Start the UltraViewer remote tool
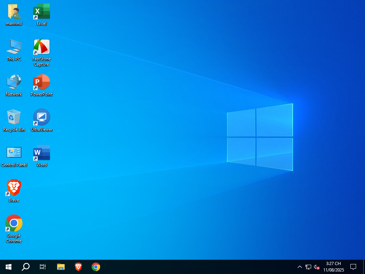Image resolution: width=365 pixels, height=274 pixels. 41,117
